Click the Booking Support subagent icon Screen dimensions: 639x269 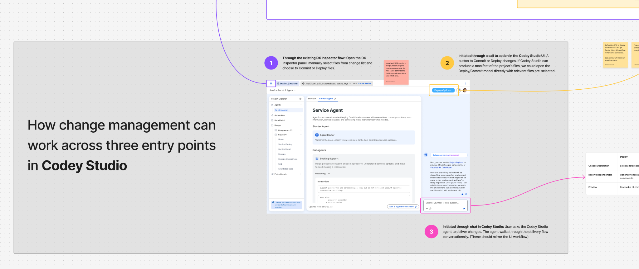317,159
